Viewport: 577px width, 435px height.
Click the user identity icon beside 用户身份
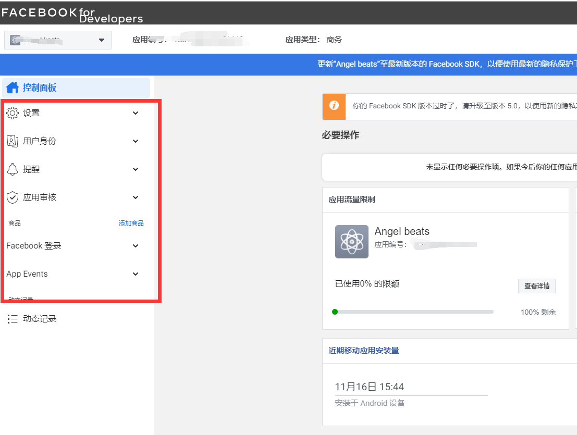(x=13, y=141)
